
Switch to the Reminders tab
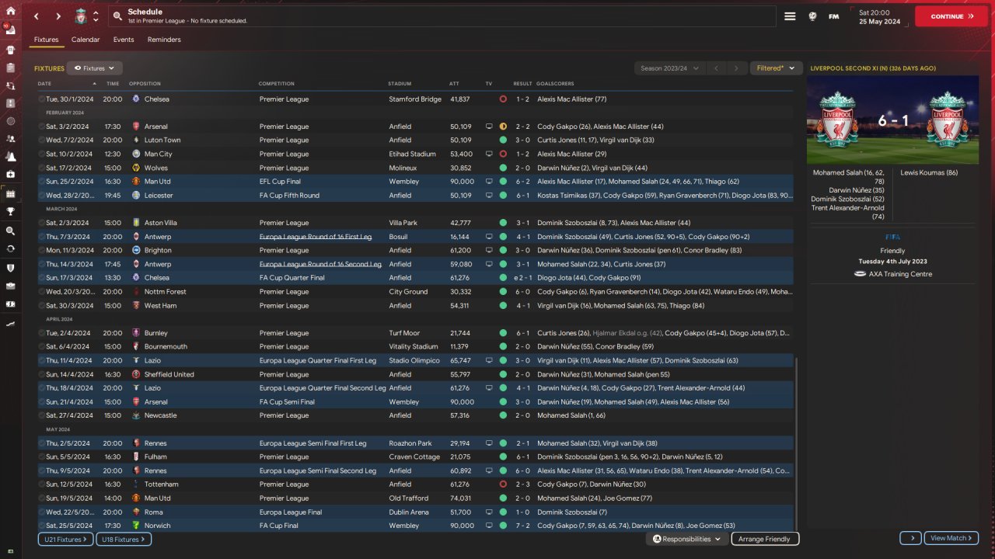tap(164, 40)
